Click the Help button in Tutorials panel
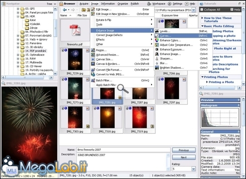The image size is (246, 179). point(236,9)
